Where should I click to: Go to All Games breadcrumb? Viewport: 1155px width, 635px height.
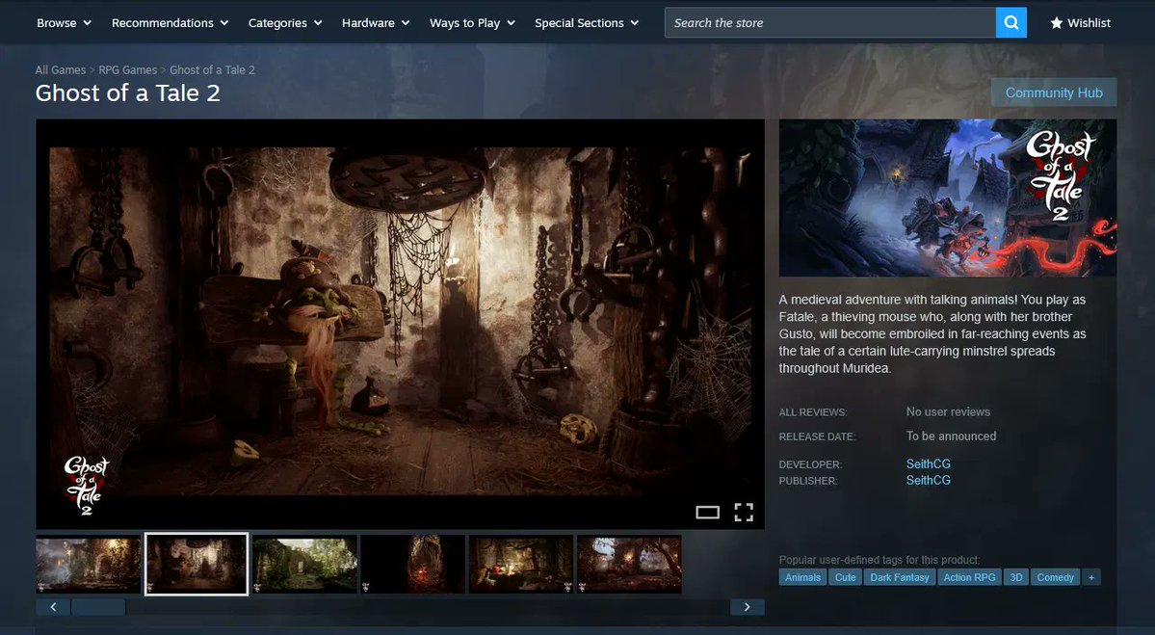pyautogui.click(x=61, y=70)
